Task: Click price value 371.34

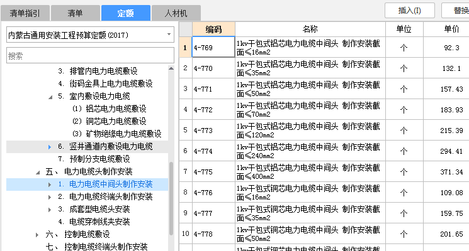Action: 451,172
